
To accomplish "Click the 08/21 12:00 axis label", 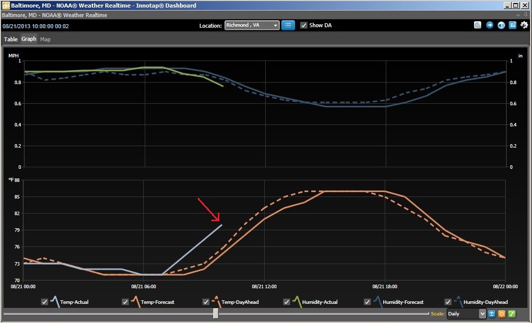I will coord(264,287).
